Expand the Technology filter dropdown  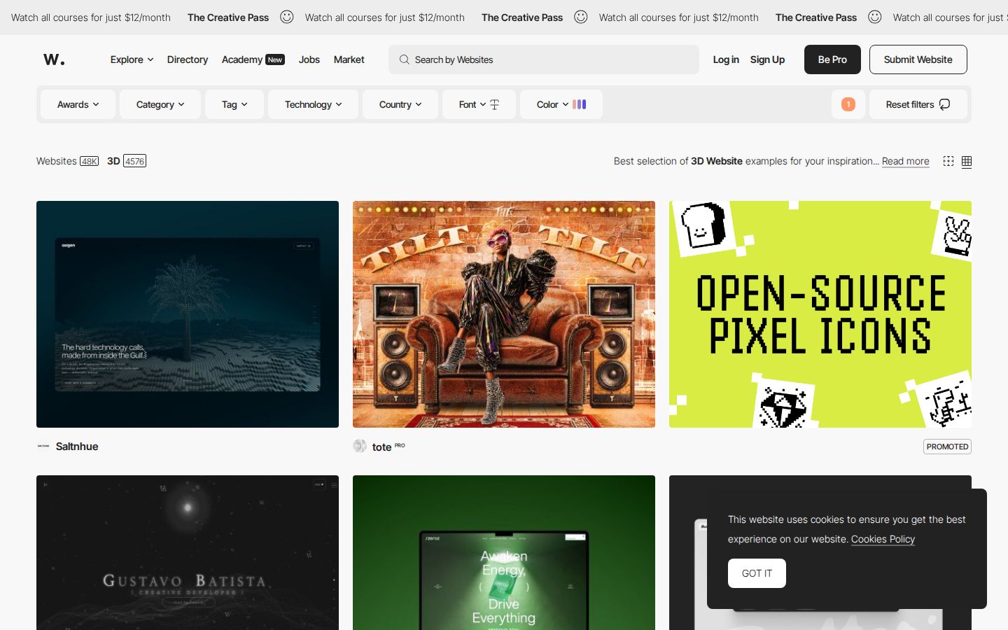(313, 104)
